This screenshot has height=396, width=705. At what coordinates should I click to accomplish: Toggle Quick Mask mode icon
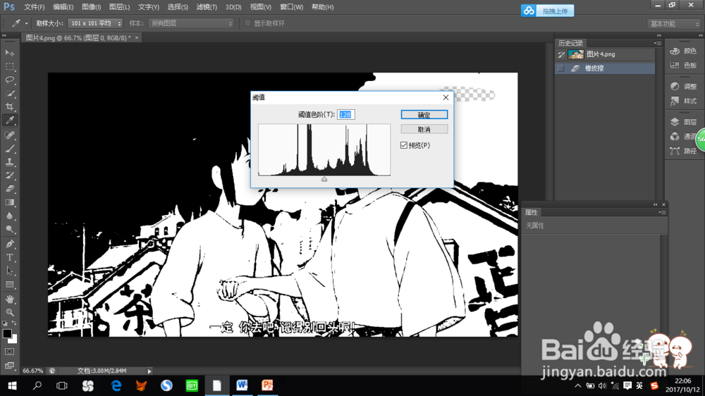click(9, 352)
